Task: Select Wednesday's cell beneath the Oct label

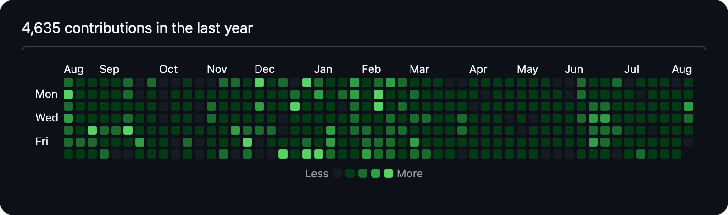Action: tap(164, 118)
